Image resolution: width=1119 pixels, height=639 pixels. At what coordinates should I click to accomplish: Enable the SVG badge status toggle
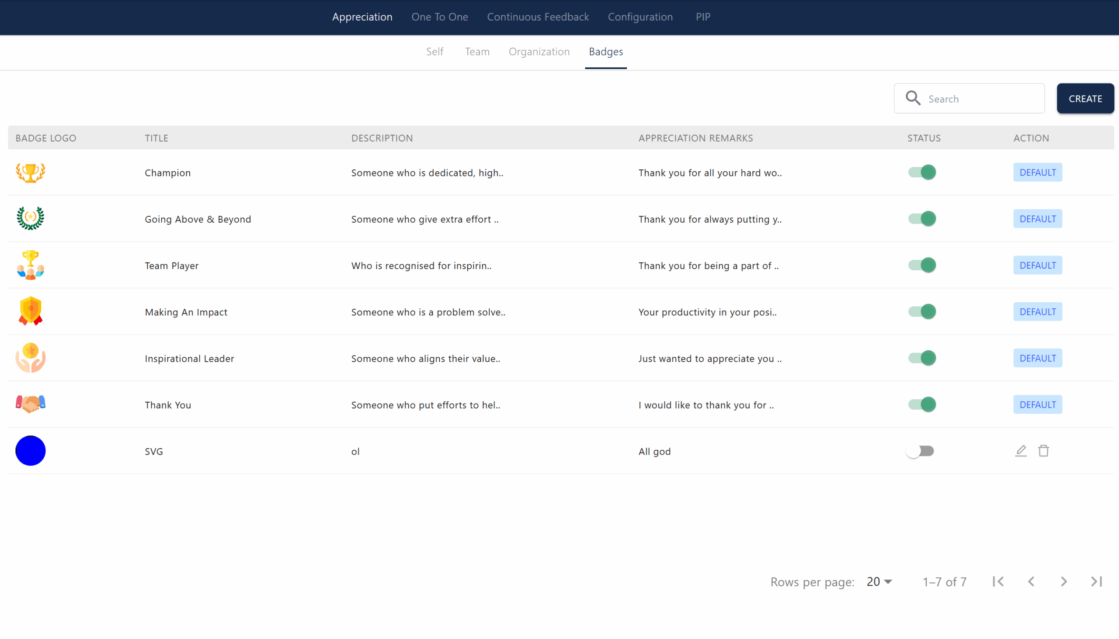pyautogui.click(x=920, y=451)
